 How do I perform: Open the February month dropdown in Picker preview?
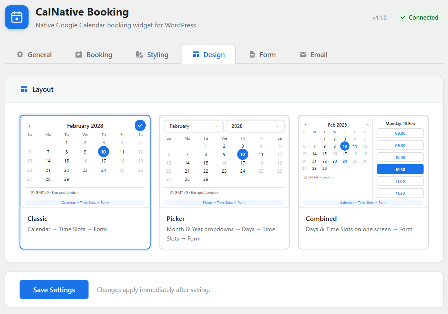193,126
